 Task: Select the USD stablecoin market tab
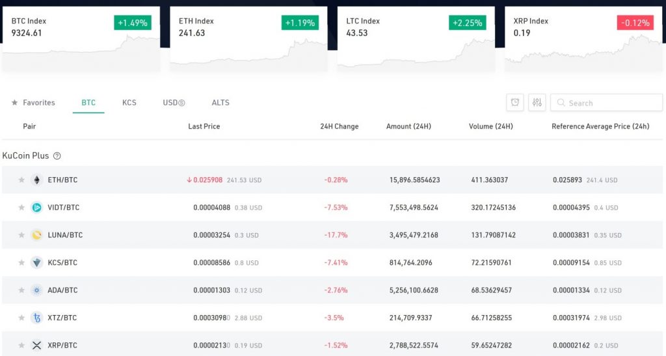coord(174,102)
